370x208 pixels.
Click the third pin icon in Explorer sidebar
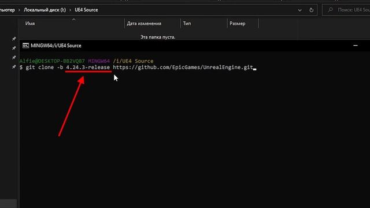point(14,58)
